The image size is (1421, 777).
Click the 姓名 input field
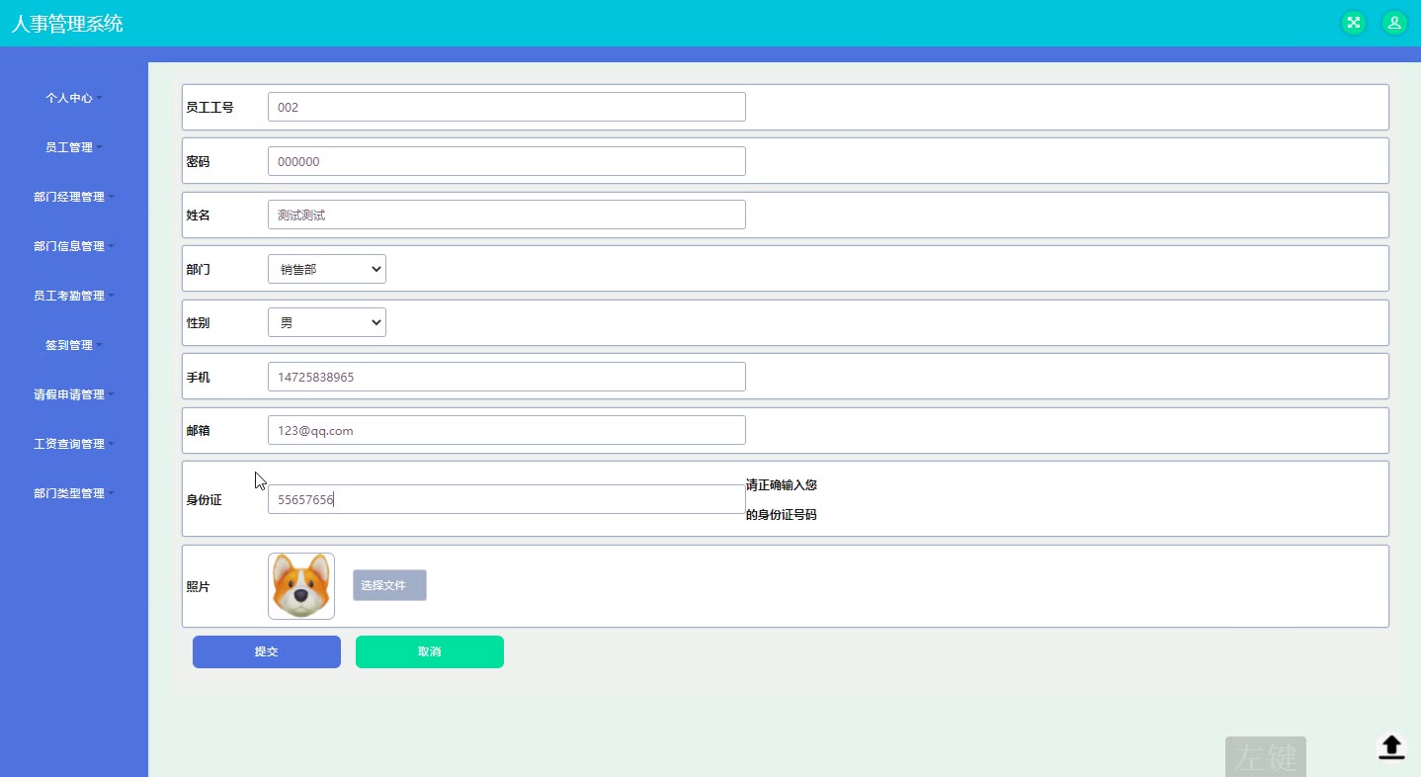pyautogui.click(x=507, y=215)
